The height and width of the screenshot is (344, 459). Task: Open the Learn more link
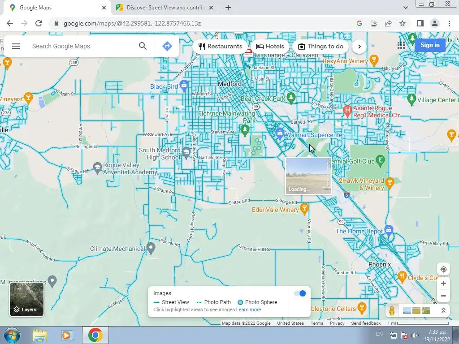(x=248, y=310)
